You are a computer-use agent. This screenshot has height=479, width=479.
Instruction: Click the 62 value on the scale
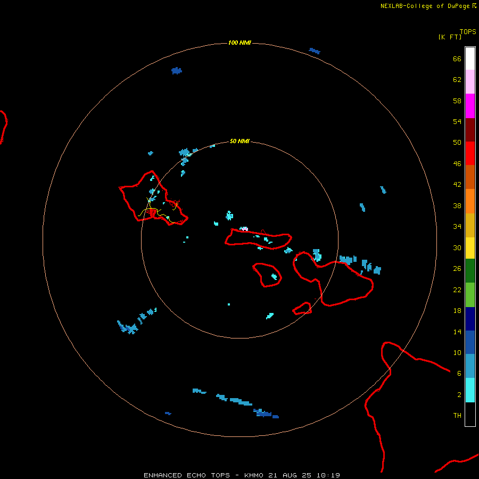point(457,80)
